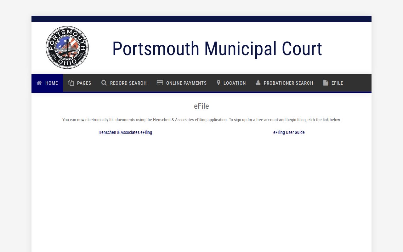Click the magnifier icon for Record Search
This screenshot has height=252, width=403.
104,83
